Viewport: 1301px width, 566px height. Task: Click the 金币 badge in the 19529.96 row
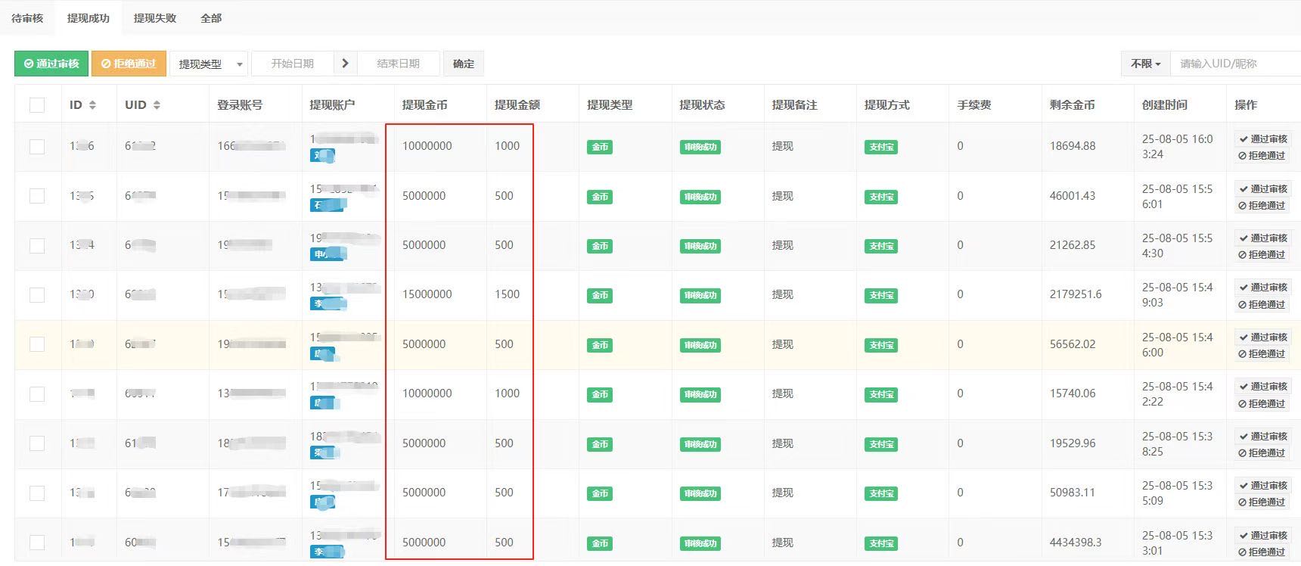click(600, 444)
